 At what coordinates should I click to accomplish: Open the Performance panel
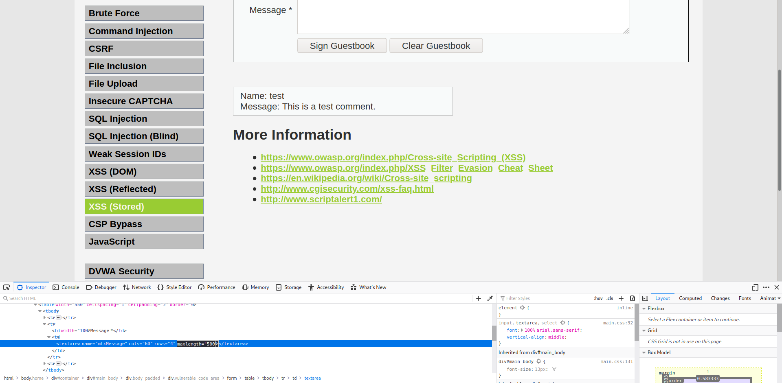[217, 287]
